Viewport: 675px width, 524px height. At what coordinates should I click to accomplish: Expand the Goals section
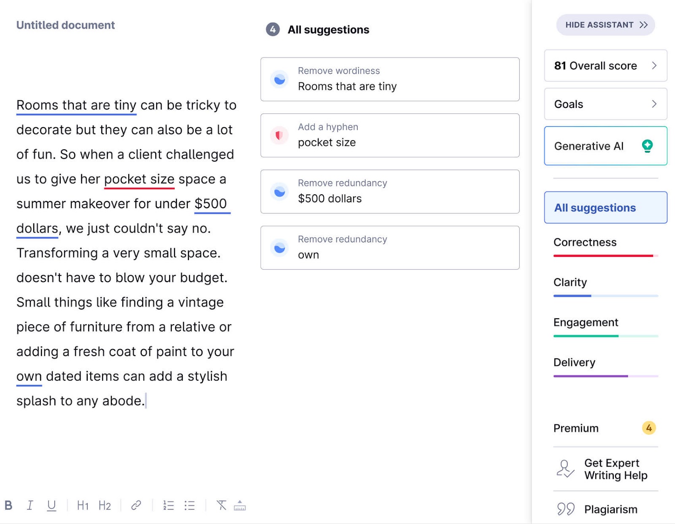coord(605,104)
